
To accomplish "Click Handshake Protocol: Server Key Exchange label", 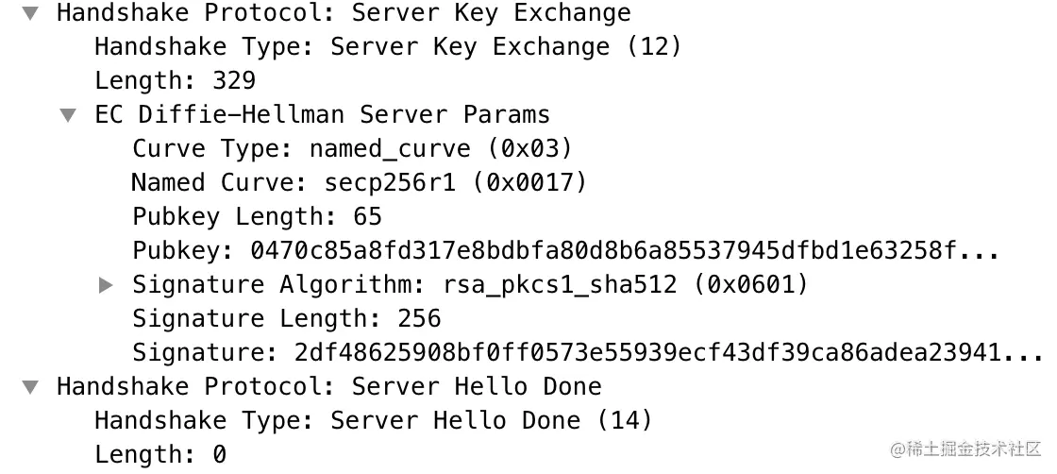I will pyautogui.click(x=344, y=13).
